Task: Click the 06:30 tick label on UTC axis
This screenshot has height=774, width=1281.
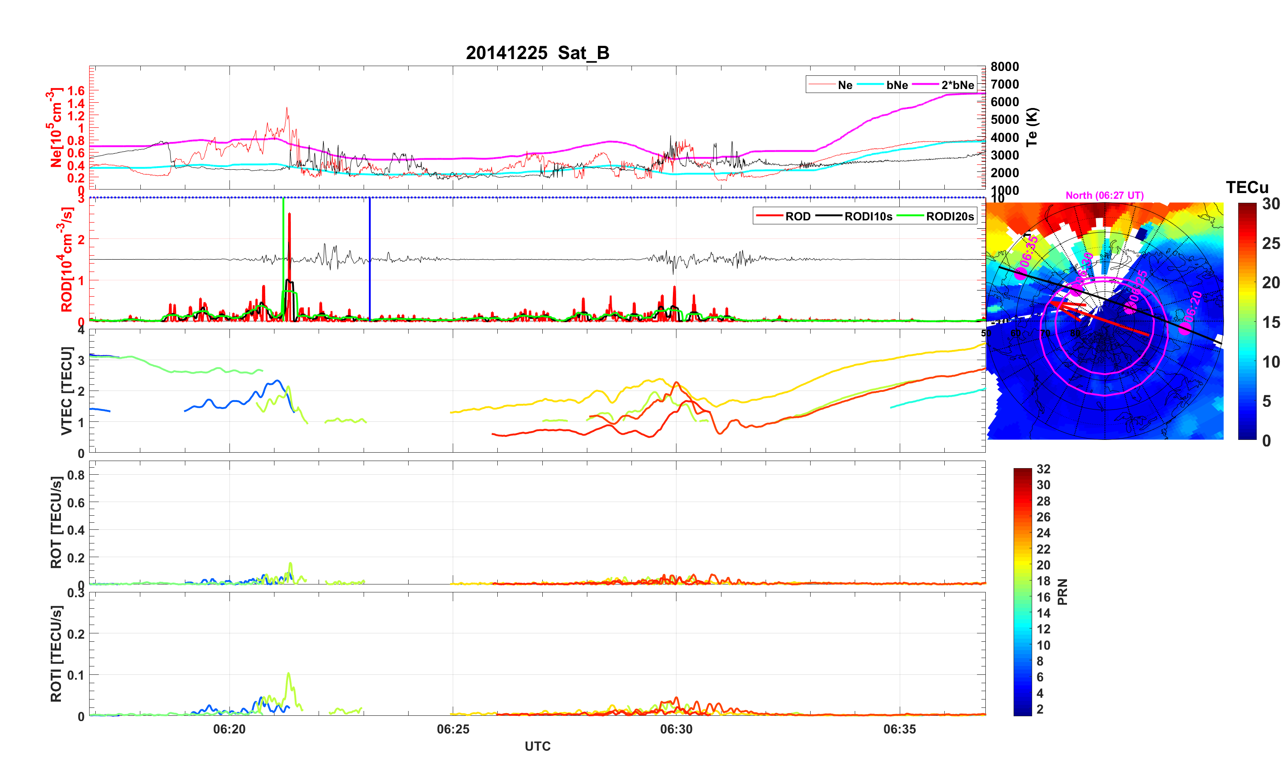Action: [676, 729]
